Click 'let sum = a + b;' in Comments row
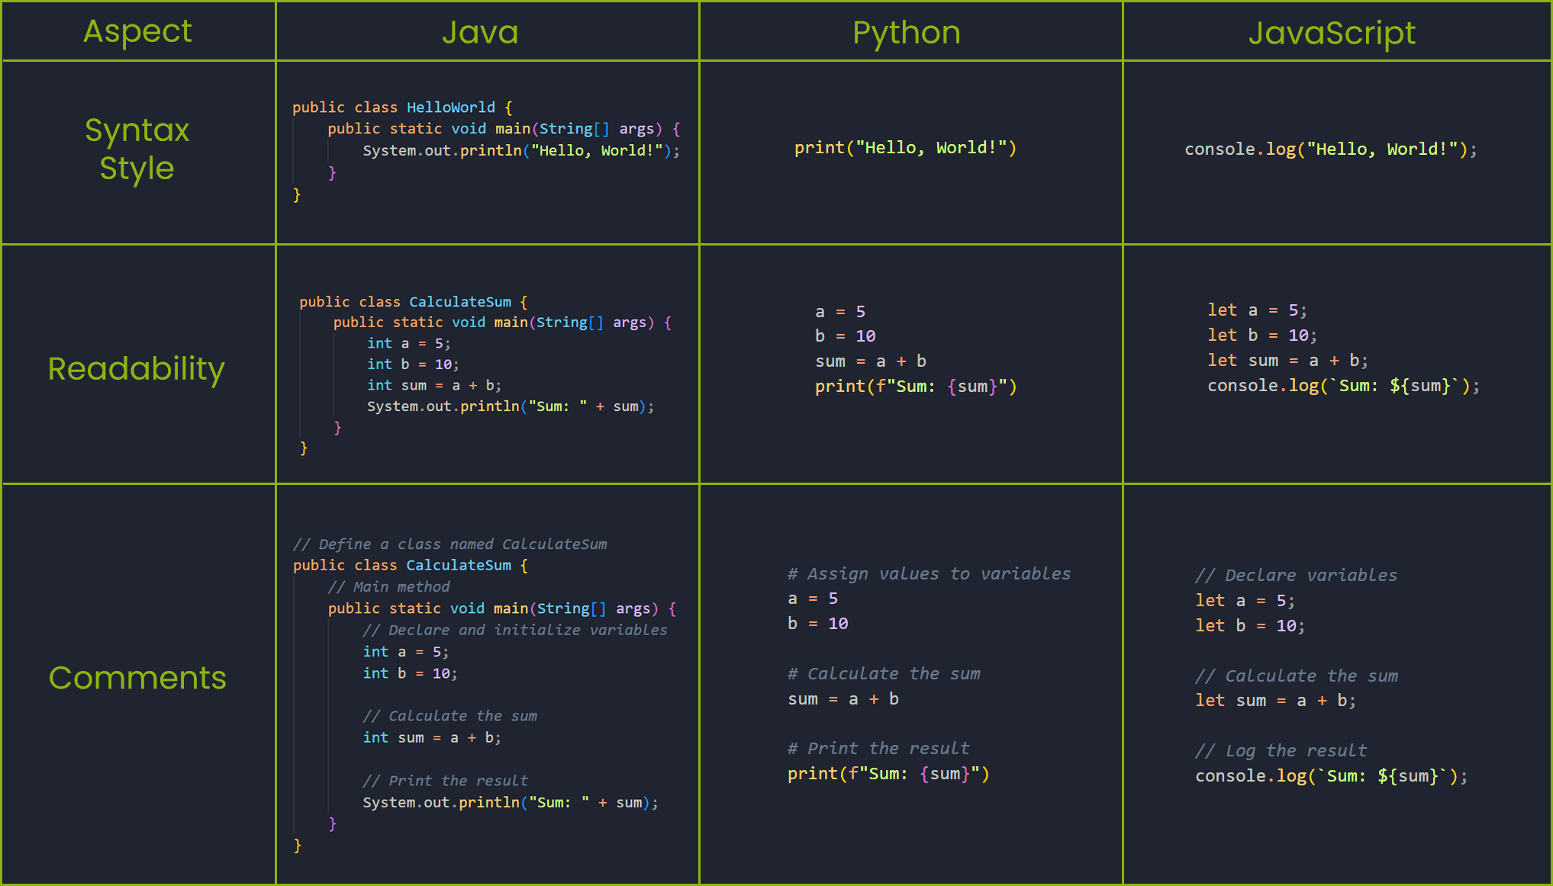The image size is (1553, 886). click(1275, 701)
